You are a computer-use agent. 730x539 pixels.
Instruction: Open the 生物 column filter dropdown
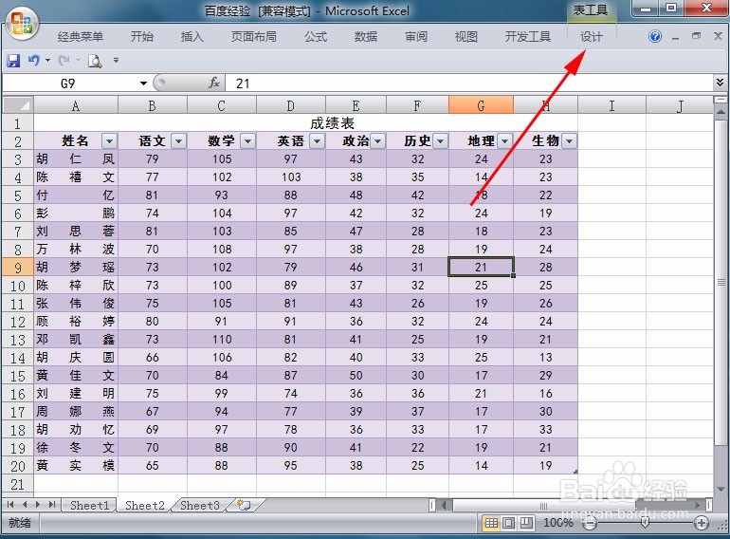pos(570,140)
